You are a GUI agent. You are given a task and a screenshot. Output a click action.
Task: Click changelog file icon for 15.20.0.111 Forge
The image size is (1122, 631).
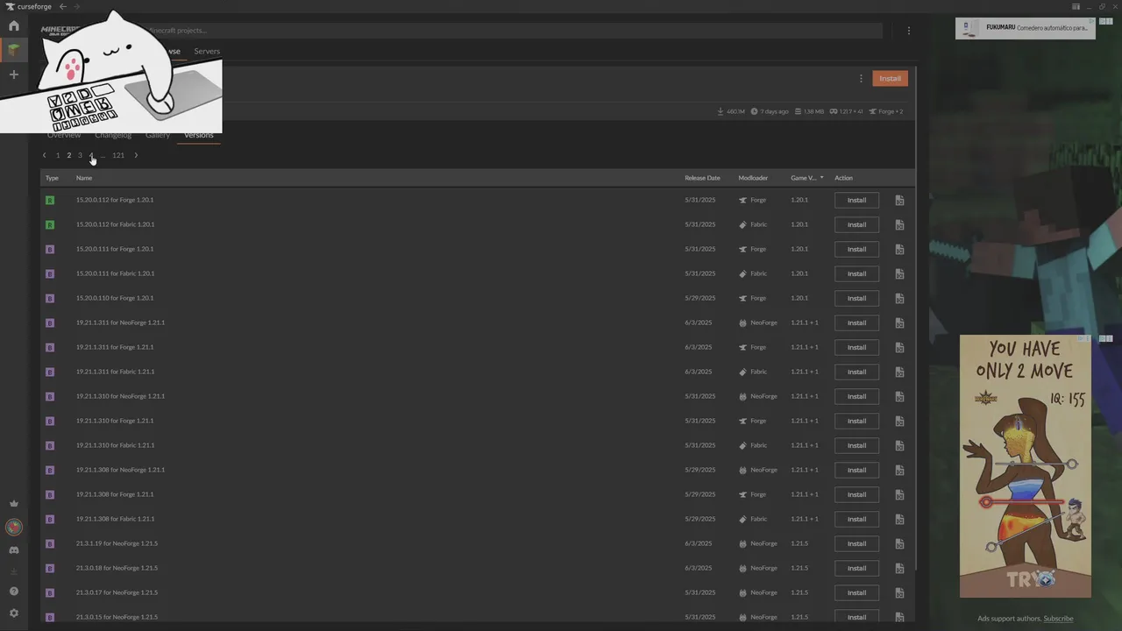click(899, 249)
